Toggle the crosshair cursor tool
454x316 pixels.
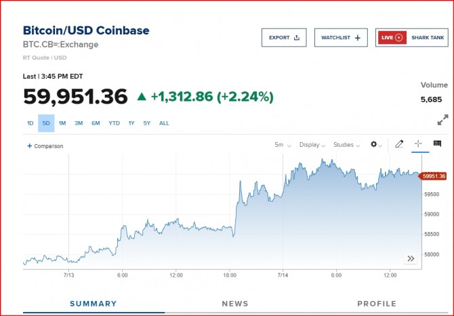(x=418, y=144)
